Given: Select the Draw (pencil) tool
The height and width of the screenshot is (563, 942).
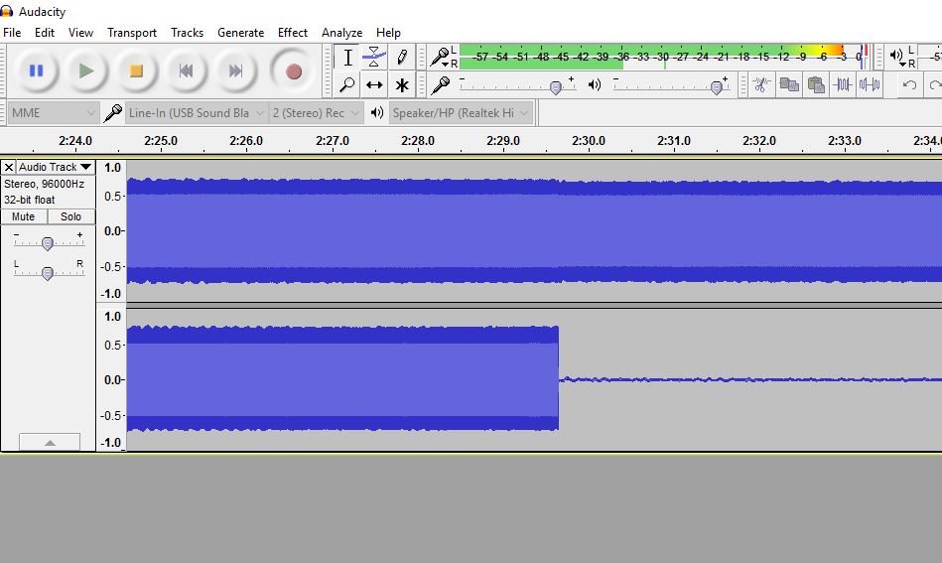Looking at the screenshot, I should click(x=401, y=58).
